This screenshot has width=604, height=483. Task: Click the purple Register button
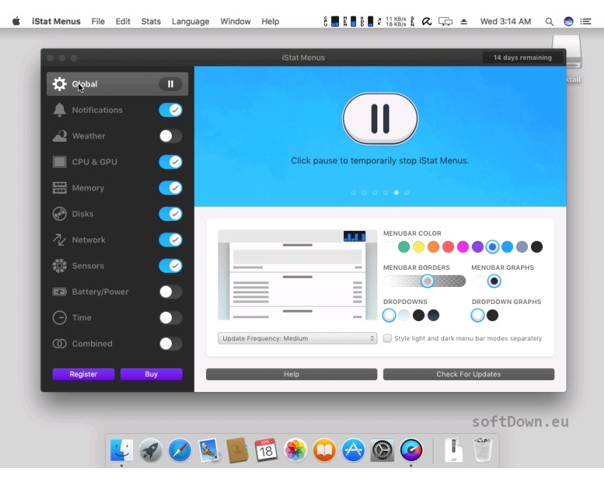point(84,374)
